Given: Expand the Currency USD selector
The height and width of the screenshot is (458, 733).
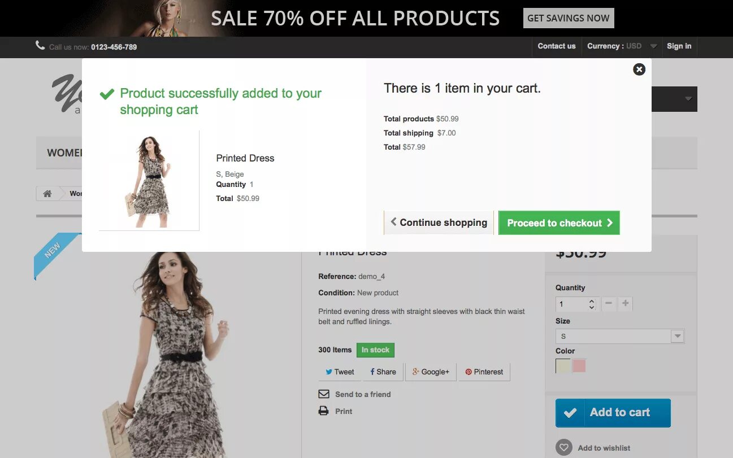Looking at the screenshot, I should (x=622, y=46).
